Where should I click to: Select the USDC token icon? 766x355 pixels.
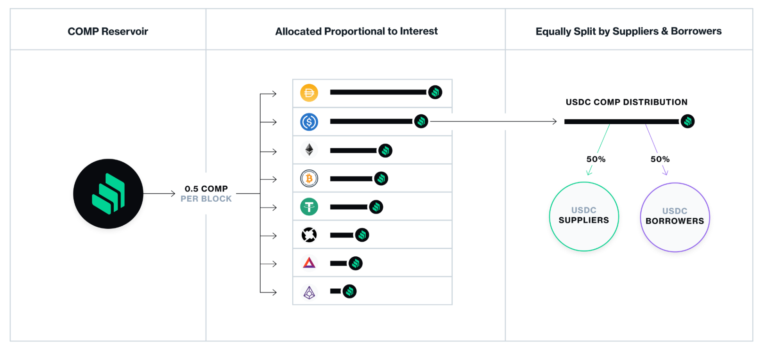pyautogui.click(x=309, y=122)
